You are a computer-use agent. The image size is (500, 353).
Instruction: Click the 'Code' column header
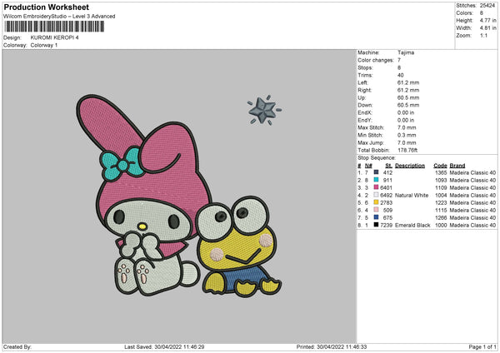click(440, 166)
